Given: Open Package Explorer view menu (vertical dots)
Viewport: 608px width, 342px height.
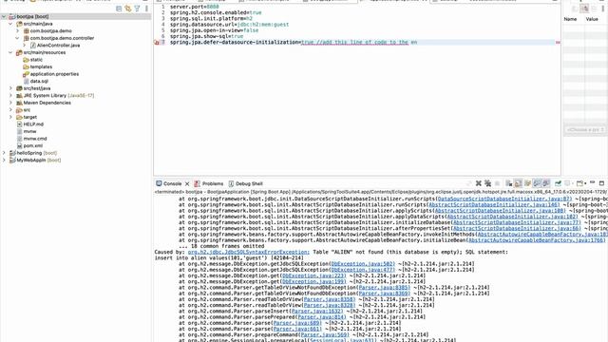Looking at the screenshot, I should click(146, 9).
